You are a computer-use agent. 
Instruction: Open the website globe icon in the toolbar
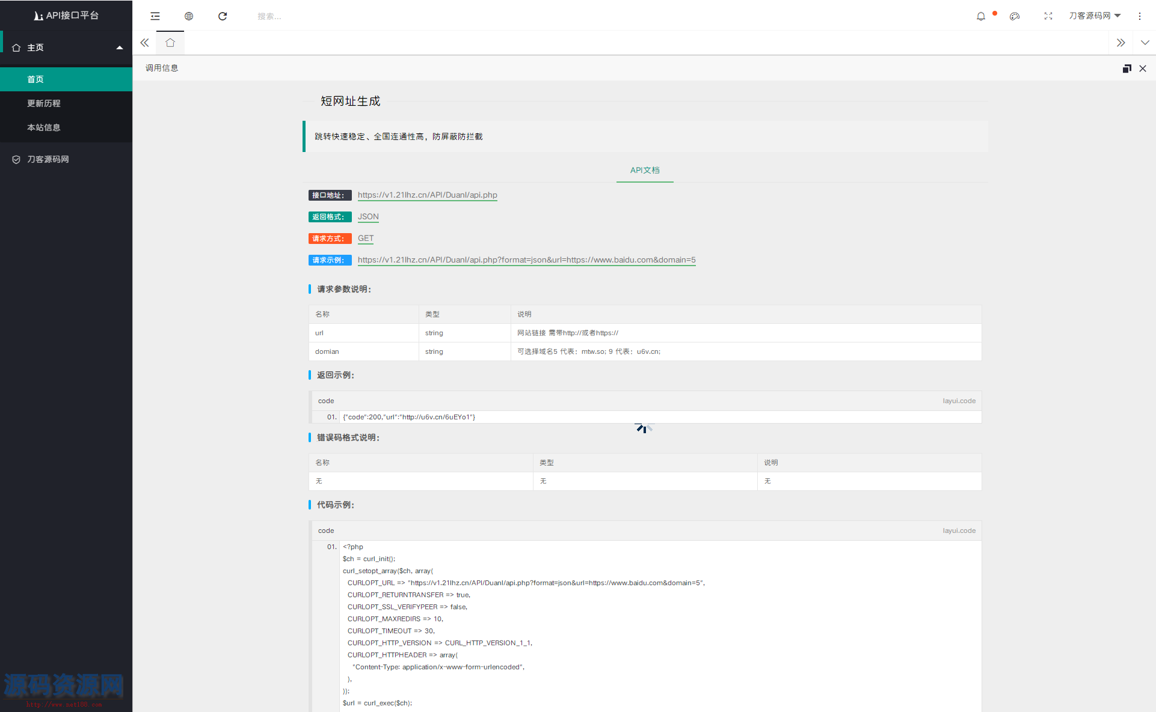click(x=189, y=16)
